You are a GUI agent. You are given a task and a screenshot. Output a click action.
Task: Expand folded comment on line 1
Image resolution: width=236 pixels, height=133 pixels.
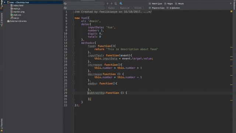tap(74, 12)
